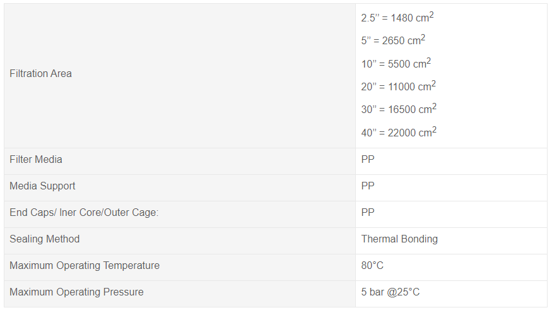The image size is (552, 310).
Task: Click End Caps/ Iner Core/Outer Cage label
Action: click(x=84, y=213)
